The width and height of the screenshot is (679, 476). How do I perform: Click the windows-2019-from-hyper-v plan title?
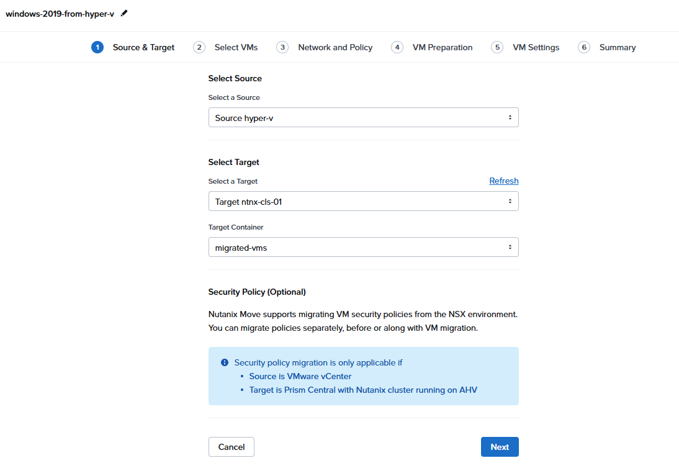[60, 14]
